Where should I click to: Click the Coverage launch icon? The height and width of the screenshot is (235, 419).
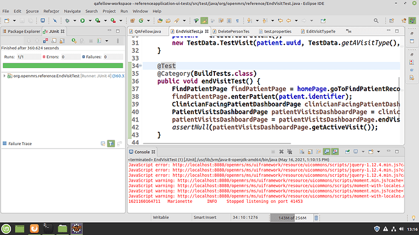tap(98, 21)
